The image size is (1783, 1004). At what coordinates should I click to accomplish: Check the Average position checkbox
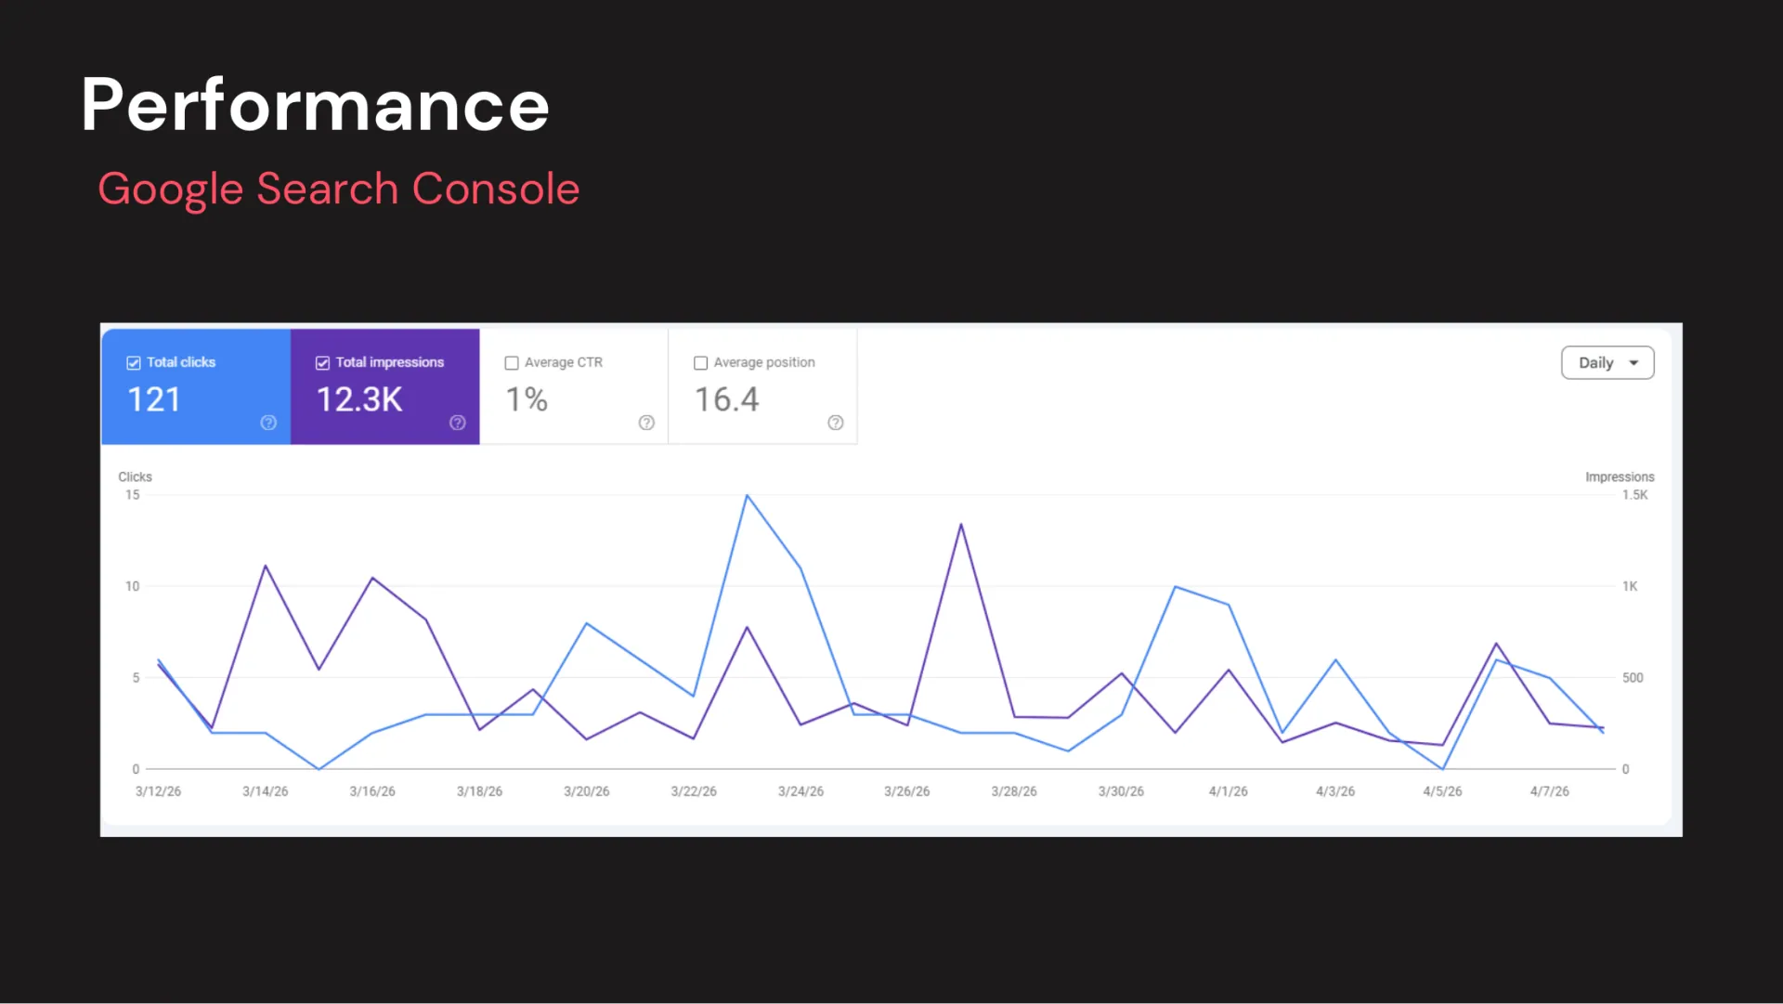(701, 363)
